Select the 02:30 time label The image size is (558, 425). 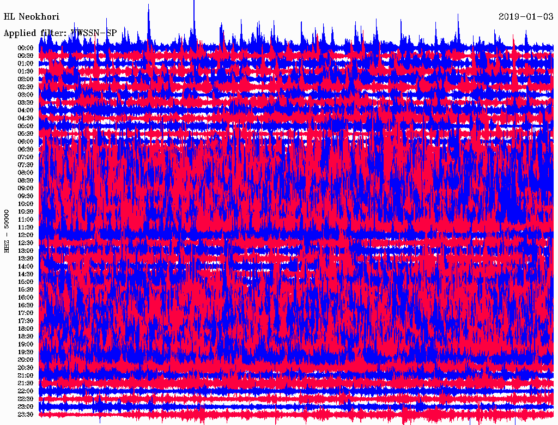25,87
